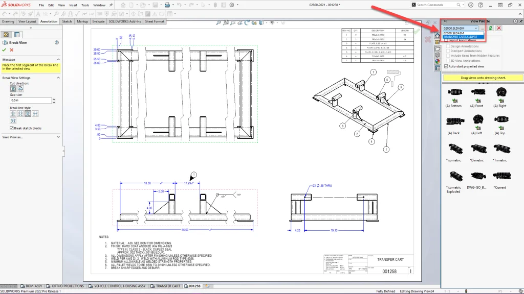Screen dimensions: 524x294
Task: Open the user account icon
Action: (471, 5)
